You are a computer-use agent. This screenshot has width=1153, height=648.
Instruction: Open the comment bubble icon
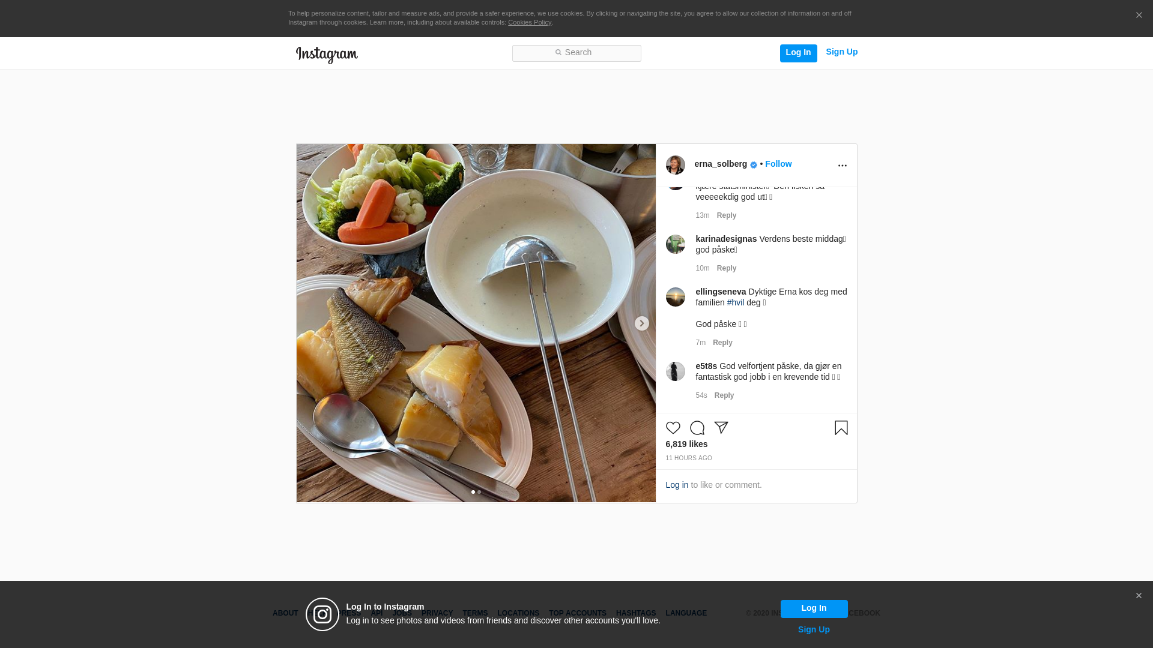point(697,428)
